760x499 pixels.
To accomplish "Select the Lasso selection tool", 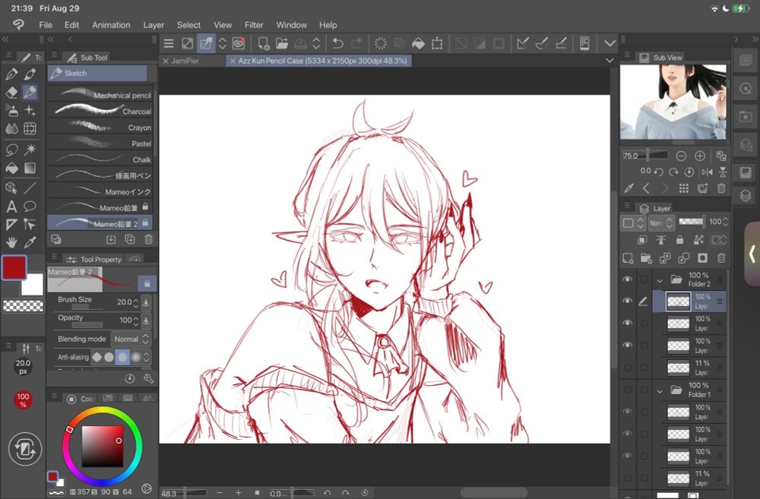I will click(11, 149).
